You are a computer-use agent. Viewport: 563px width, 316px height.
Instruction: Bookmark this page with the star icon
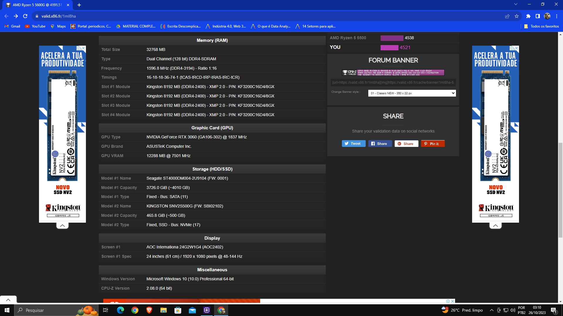pos(517,16)
